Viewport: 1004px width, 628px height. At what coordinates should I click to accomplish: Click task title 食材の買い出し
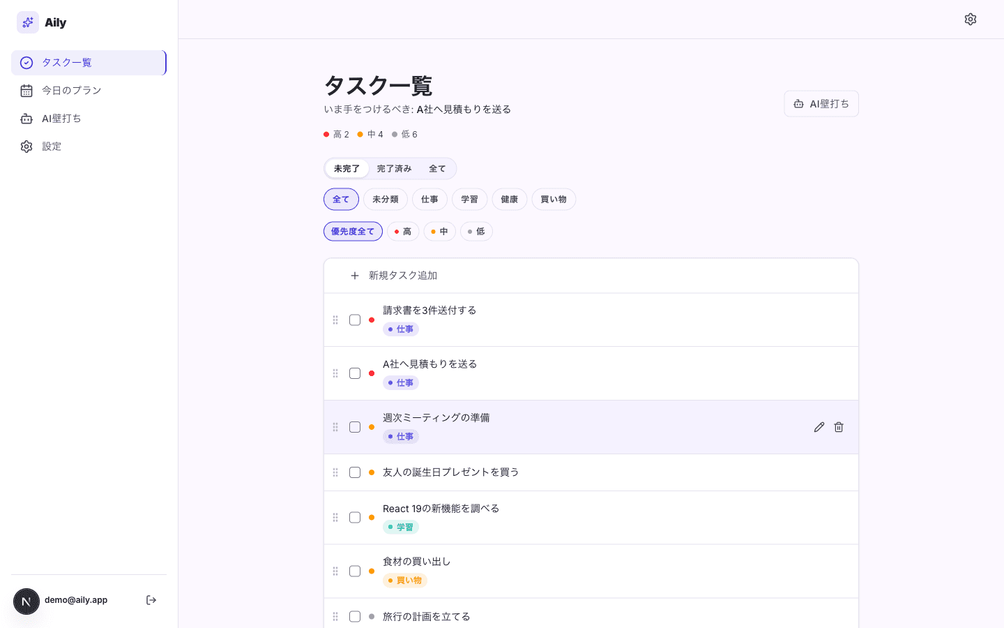coord(417,562)
